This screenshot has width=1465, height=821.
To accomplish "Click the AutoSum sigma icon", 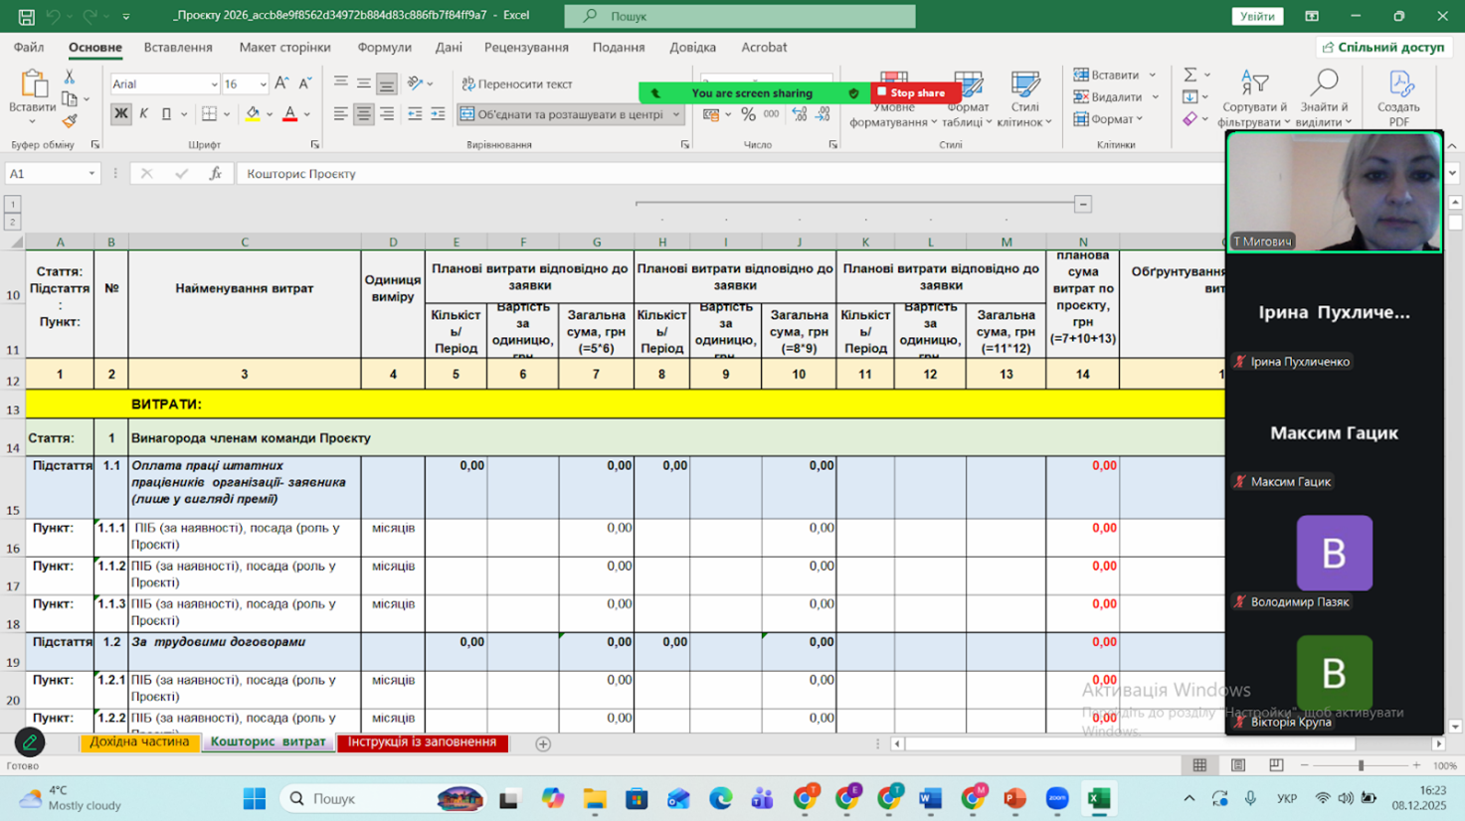I will click(x=1190, y=75).
